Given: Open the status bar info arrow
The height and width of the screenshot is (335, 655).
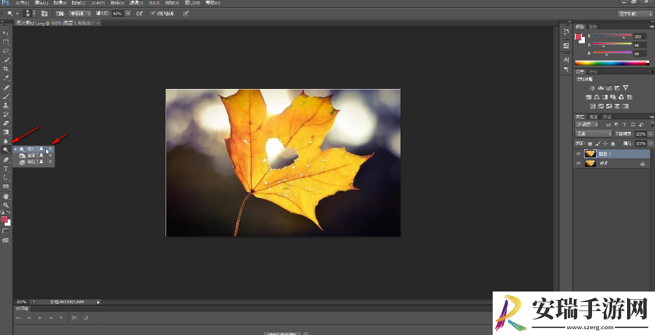Looking at the screenshot, I should click(98, 302).
